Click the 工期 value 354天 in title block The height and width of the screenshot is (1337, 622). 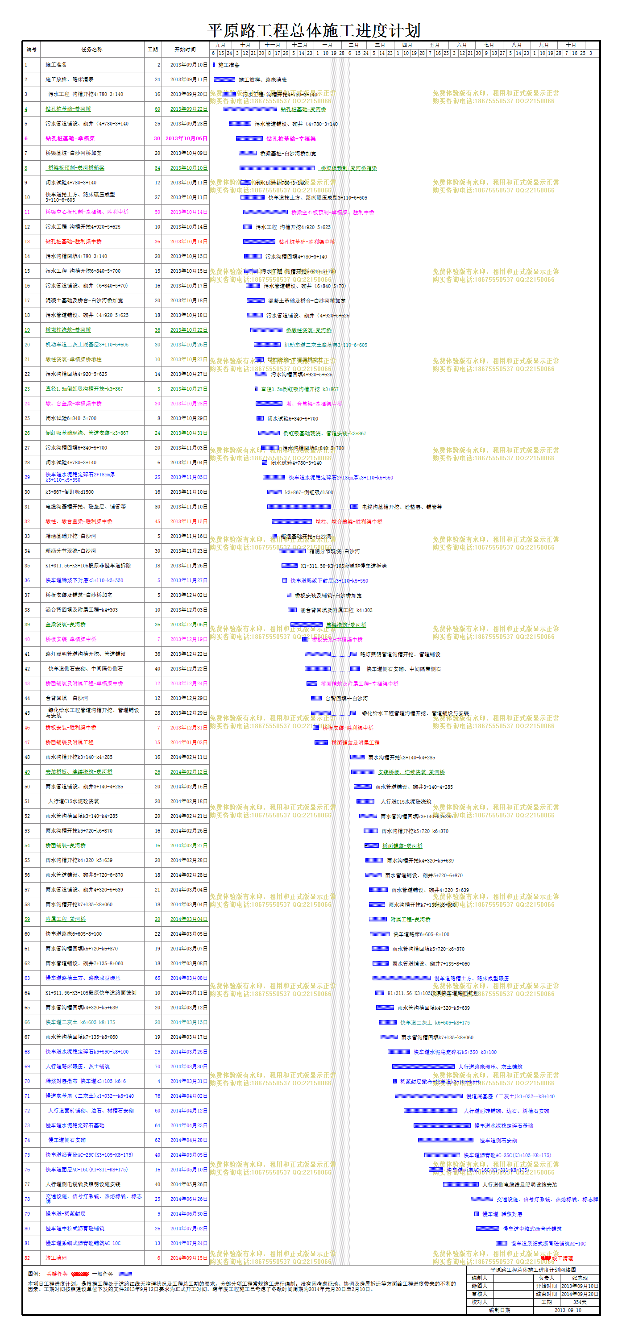[580, 1302]
